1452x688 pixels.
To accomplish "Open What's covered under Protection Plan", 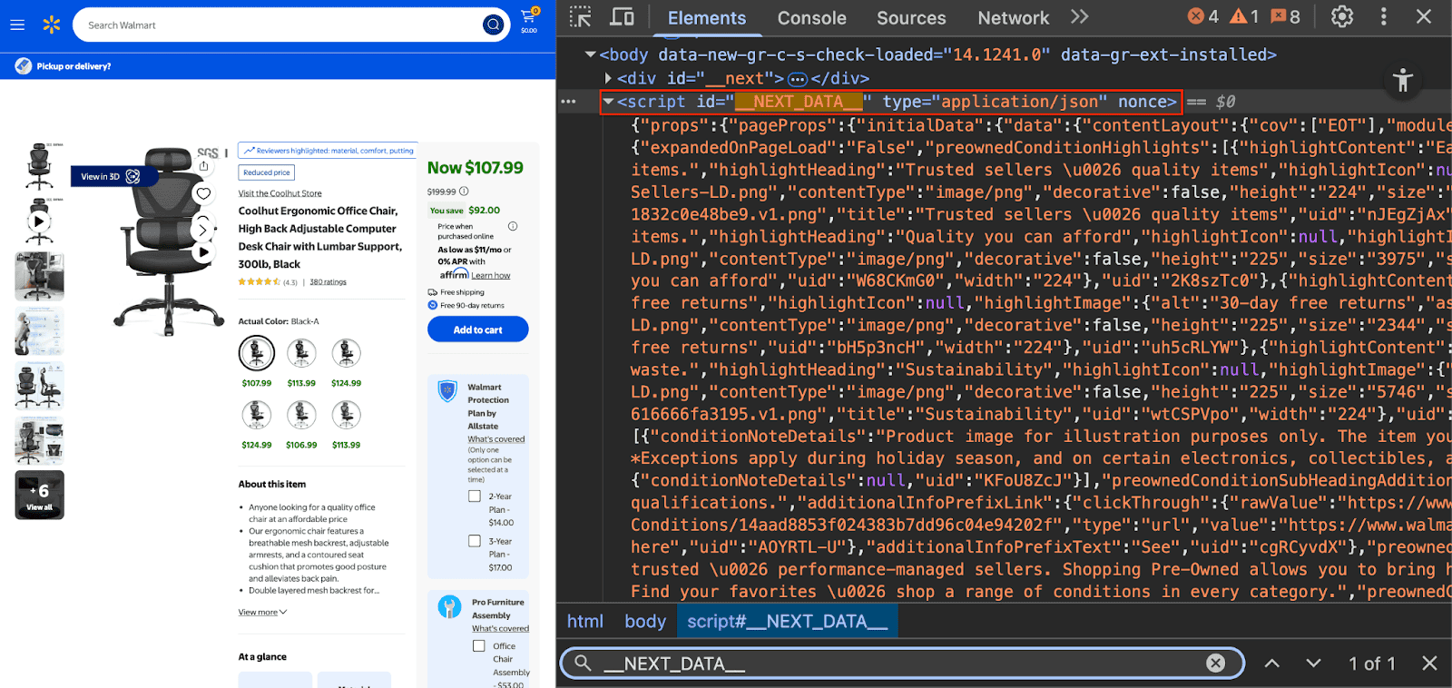I will coord(496,439).
